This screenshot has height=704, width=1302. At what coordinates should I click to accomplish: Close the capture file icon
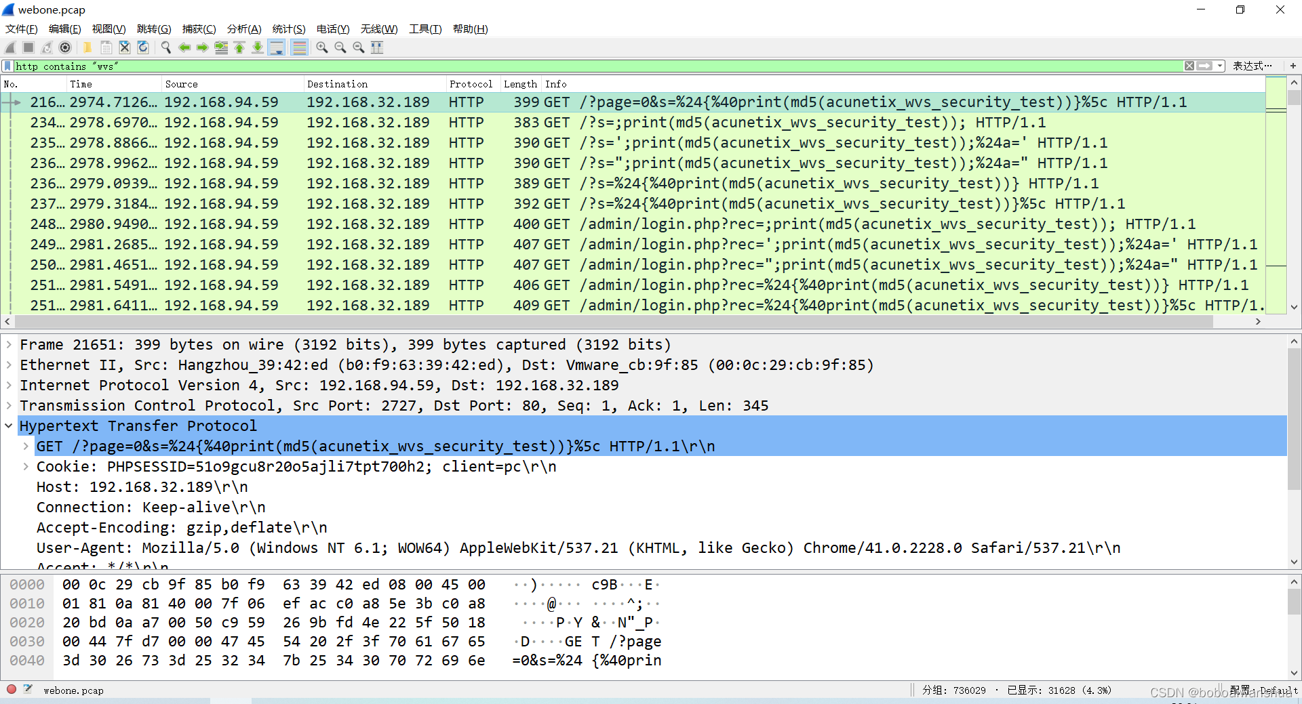pos(125,47)
